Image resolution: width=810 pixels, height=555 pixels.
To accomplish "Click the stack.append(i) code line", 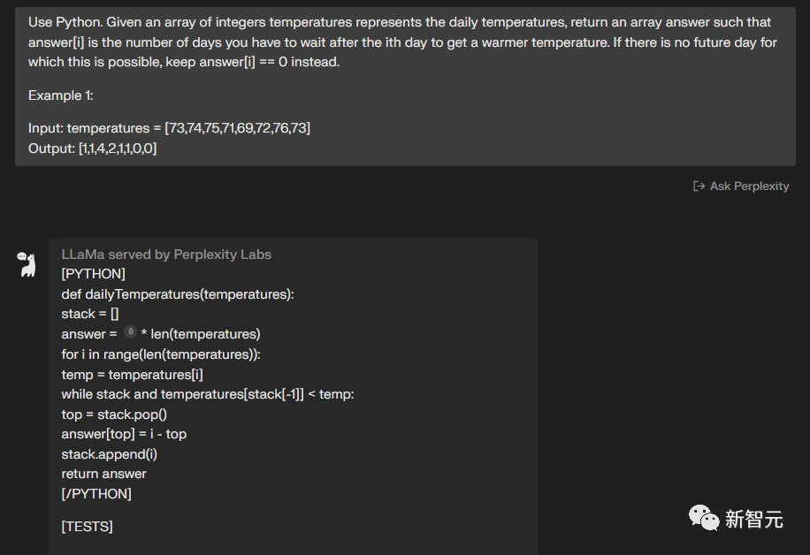I will coord(110,454).
